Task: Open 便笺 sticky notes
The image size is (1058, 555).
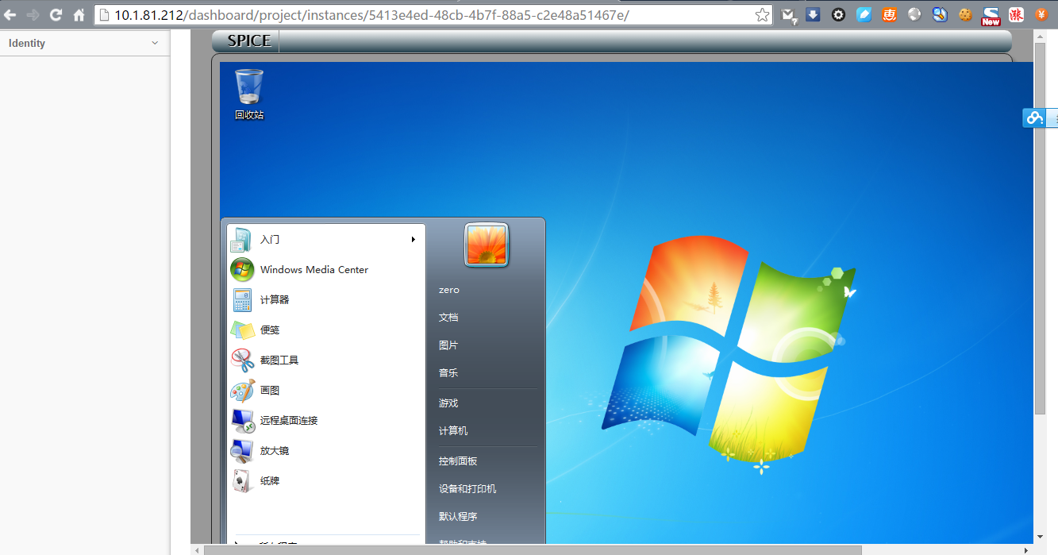Action: [x=326, y=330]
